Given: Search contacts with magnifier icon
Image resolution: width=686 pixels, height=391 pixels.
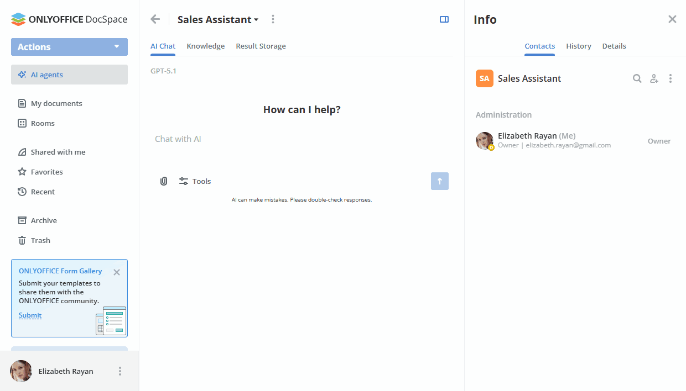Looking at the screenshot, I should 637,78.
